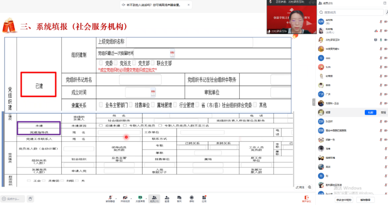Click the member search input field
The image size is (388, 205).
point(351,12)
